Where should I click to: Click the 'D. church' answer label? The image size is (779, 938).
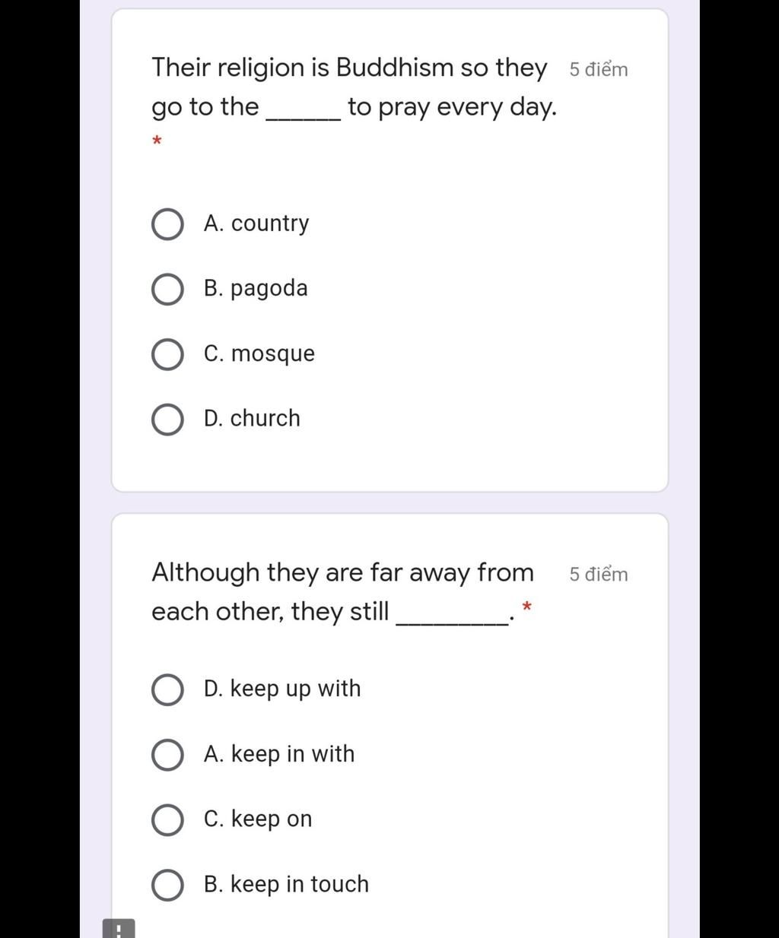pyautogui.click(x=252, y=418)
